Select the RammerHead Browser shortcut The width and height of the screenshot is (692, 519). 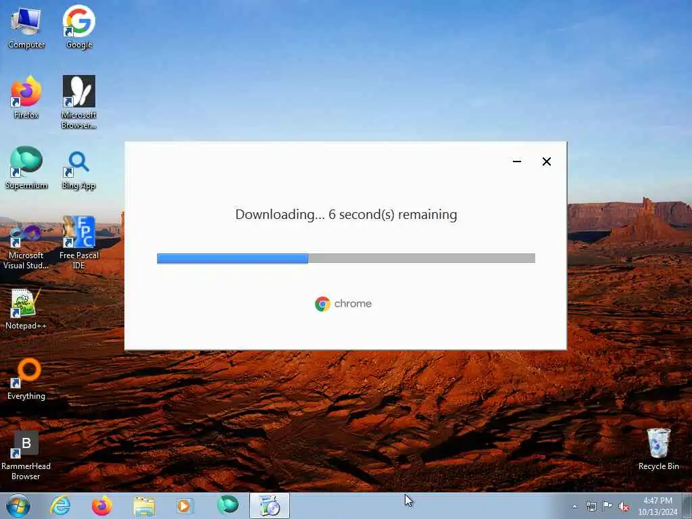[x=26, y=456]
